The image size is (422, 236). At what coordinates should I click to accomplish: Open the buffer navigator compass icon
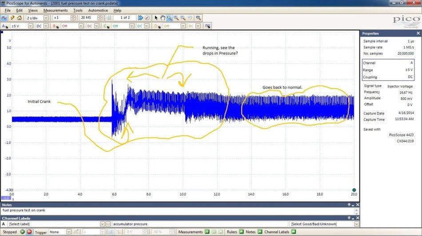click(147, 18)
